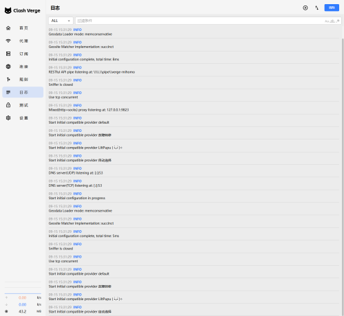Click the 日志 page title heading
The height and width of the screenshot is (316, 344).
(x=55, y=8)
